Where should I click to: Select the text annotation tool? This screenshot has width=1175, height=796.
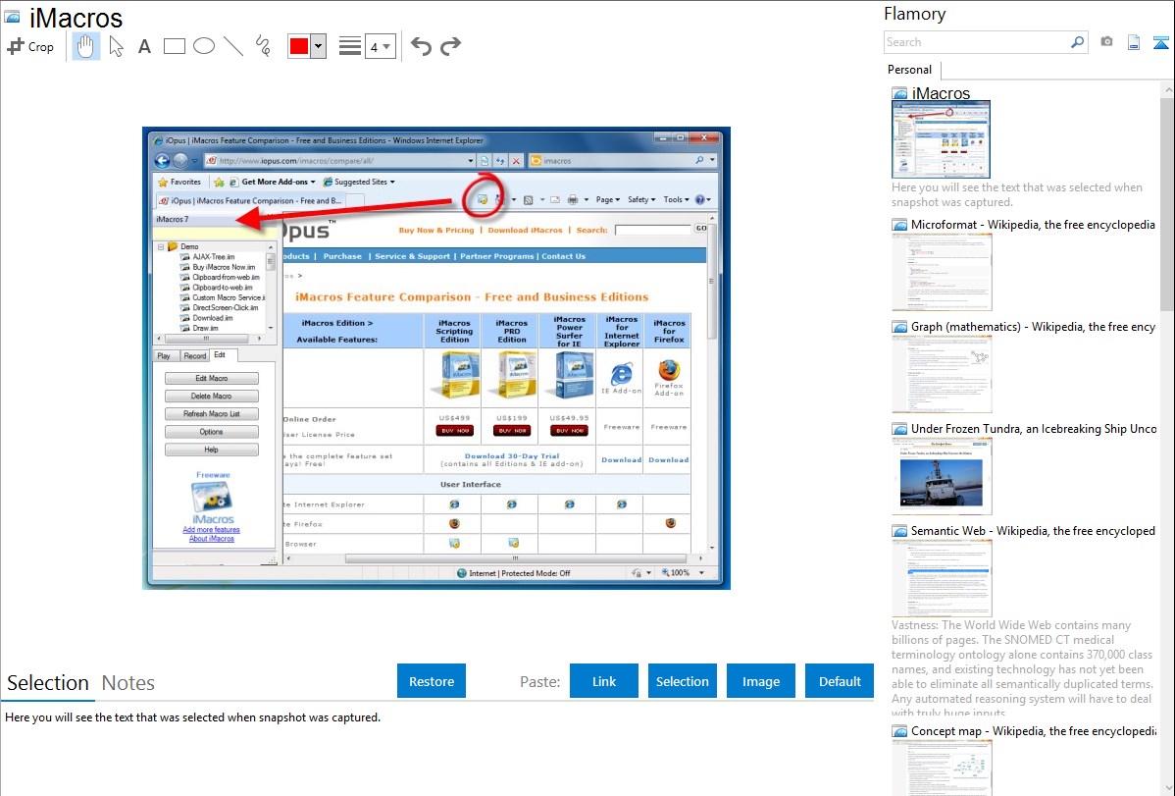coord(144,46)
